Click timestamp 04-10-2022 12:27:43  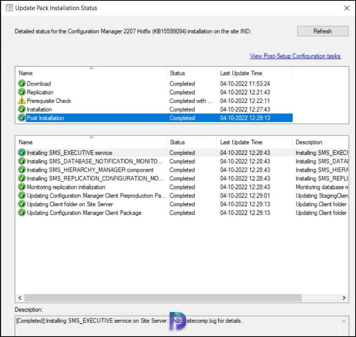tap(245, 109)
